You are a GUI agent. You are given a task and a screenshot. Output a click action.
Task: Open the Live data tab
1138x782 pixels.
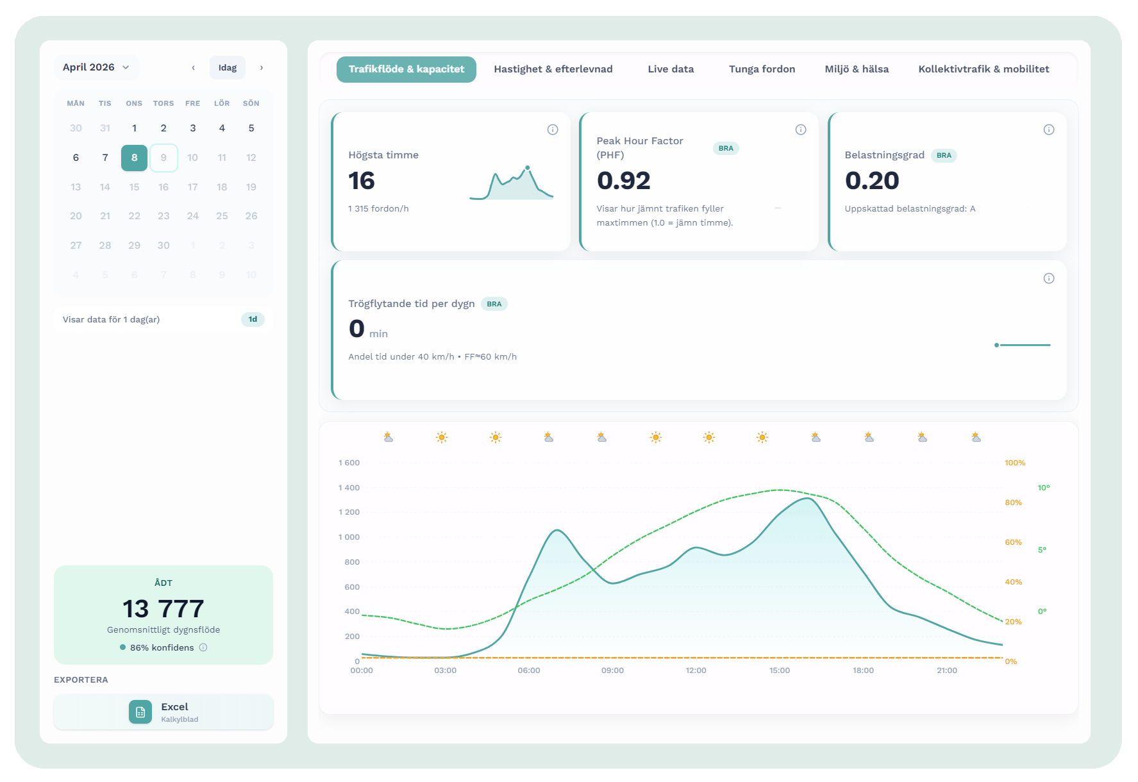point(671,69)
